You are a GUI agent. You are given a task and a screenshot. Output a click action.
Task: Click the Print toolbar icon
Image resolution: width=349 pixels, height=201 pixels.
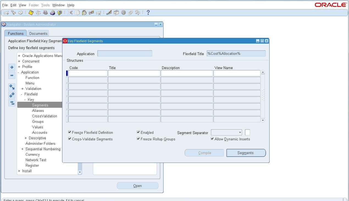click(52, 13)
